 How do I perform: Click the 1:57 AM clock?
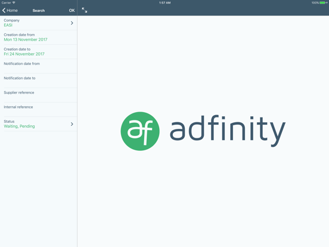tap(164, 3)
